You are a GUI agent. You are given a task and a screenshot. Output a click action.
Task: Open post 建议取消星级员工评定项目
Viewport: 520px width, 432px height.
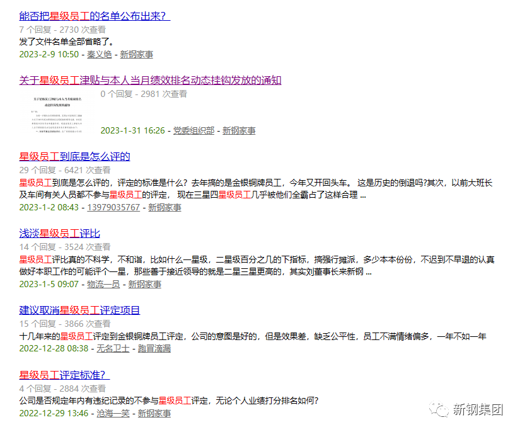click(79, 310)
